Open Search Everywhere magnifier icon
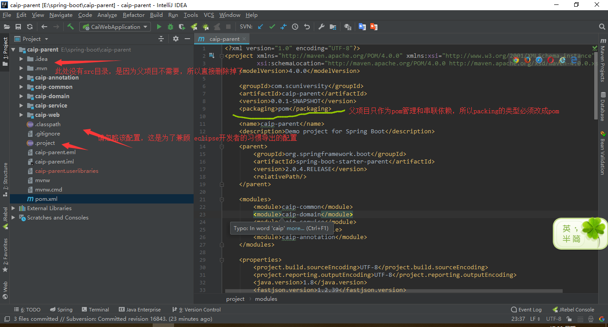The image size is (608, 327). 601,27
